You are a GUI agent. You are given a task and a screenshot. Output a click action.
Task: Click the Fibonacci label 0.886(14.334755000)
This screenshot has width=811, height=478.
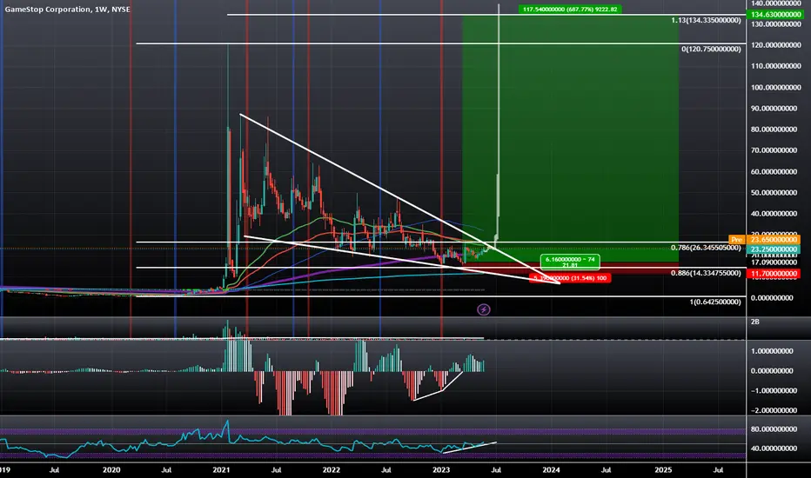706,273
